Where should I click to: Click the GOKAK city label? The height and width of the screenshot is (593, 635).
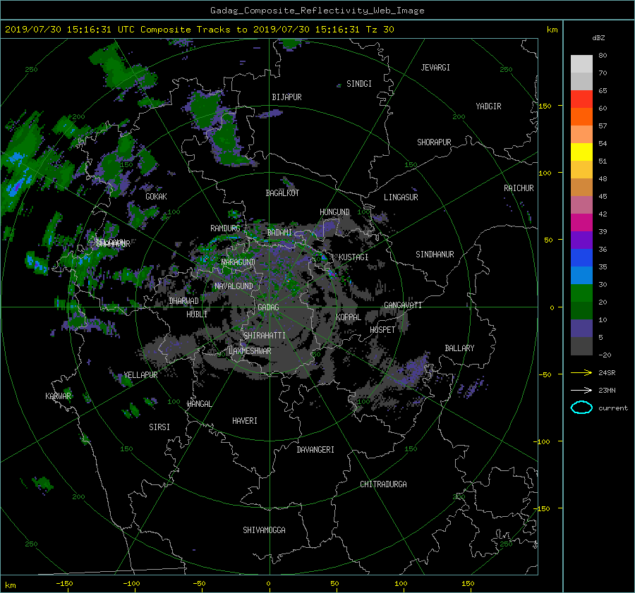[157, 197]
